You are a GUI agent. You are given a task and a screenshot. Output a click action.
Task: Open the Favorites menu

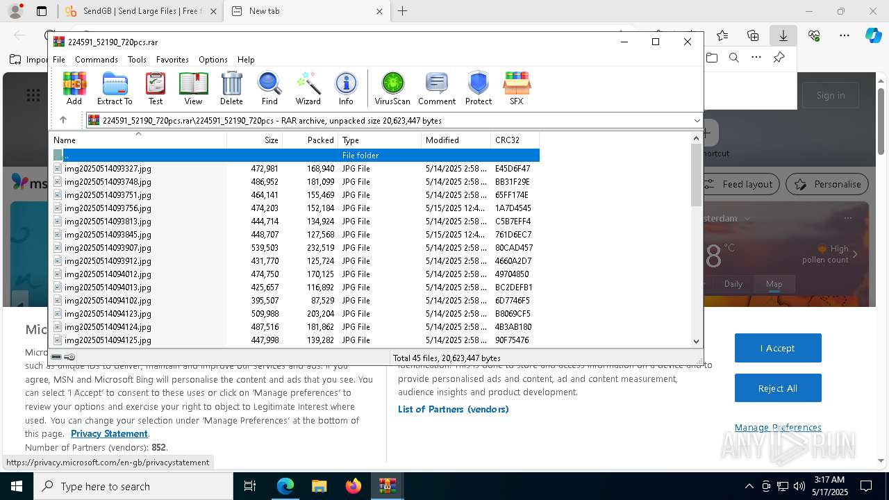[172, 60]
